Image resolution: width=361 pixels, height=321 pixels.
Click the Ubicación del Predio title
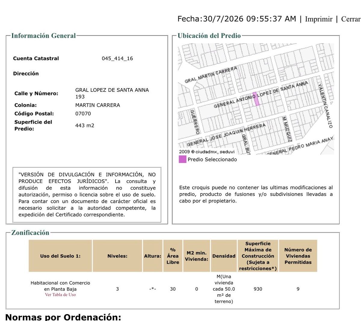tap(209, 36)
